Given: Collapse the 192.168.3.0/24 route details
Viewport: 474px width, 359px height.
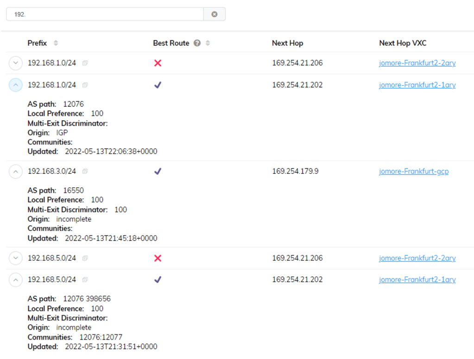Looking at the screenshot, I should pos(16,172).
